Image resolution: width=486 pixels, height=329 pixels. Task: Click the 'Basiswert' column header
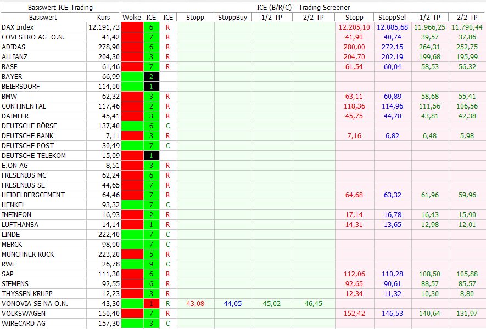tap(43, 18)
